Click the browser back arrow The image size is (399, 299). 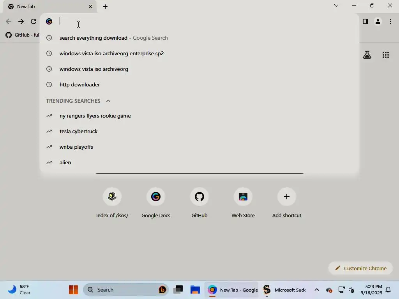(x=9, y=22)
